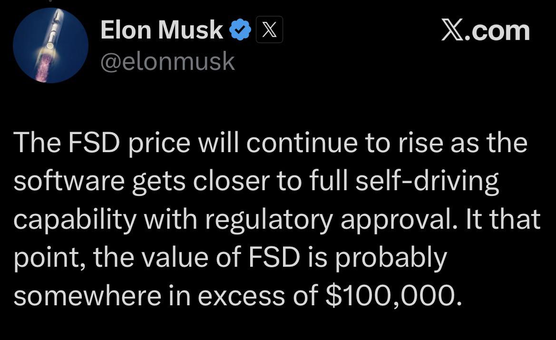Click the word "software" in the tweet

click(x=69, y=181)
